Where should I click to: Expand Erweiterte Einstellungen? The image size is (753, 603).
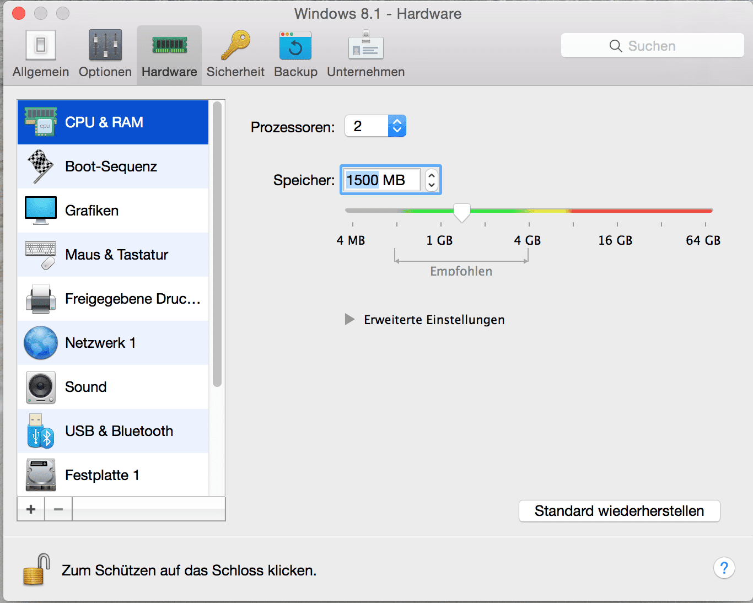pyautogui.click(x=349, y=319)
